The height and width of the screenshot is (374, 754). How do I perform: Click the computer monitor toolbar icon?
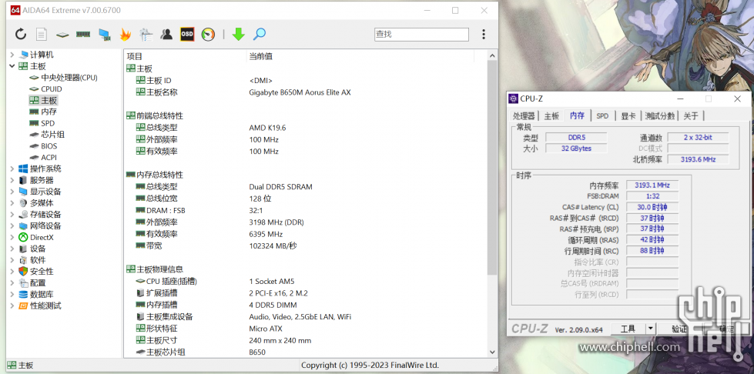click(x=104, y=34)
